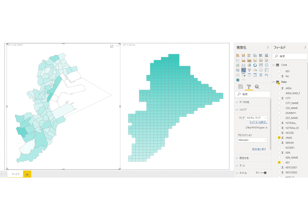308x220 pixels.
Task: Check the CITY_NAME field checkbox
Action: (279, 103)
